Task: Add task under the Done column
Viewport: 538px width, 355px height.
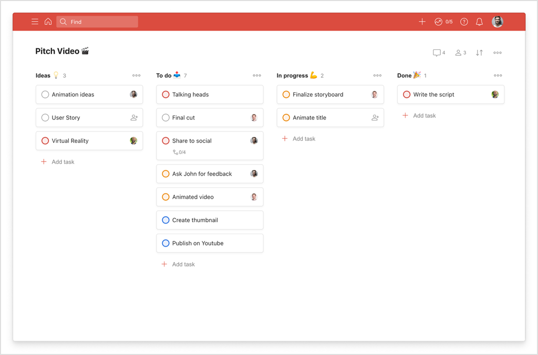Action: pyautogui.click(x=419, y=115)
